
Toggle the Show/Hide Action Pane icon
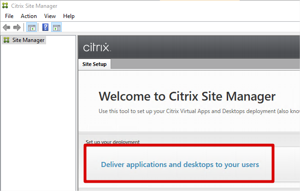56,27
